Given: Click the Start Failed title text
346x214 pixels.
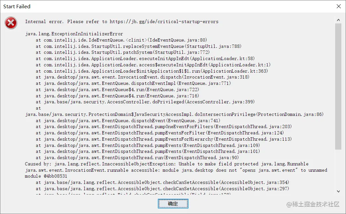Looking at the screenshot, I should pyautogui.click(x=17, y=6).
